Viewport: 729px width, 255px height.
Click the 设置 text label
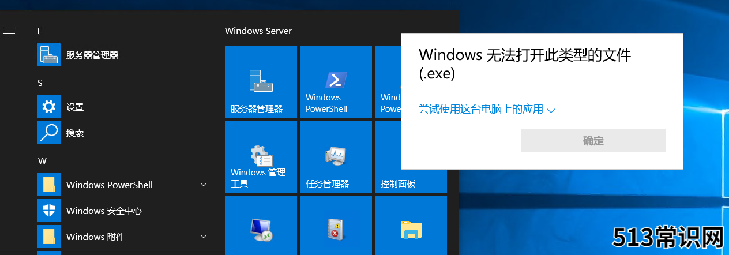coord(75,107)
